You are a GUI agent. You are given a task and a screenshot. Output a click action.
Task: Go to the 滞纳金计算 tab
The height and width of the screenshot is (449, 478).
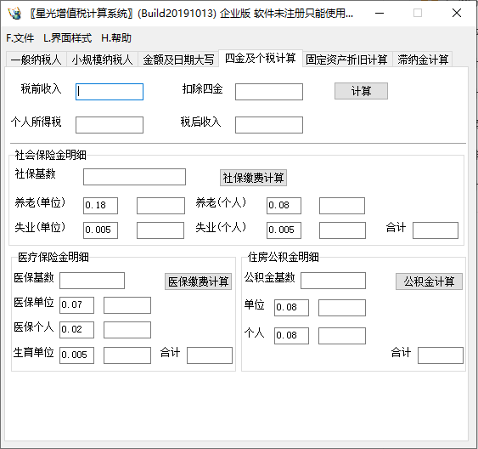coord(423,60)
